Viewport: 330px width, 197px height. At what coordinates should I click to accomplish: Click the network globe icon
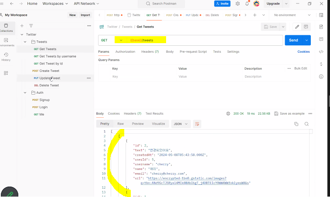tap(228, 114)
